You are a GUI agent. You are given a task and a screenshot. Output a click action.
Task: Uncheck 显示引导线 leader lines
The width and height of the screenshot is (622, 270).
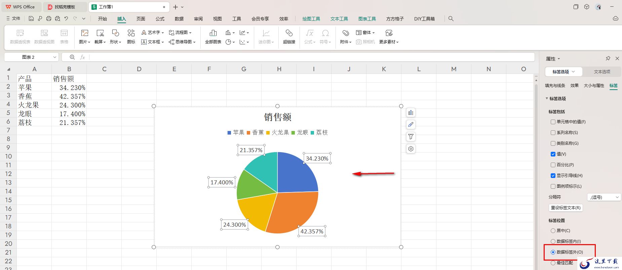click(x=553, y=176)
